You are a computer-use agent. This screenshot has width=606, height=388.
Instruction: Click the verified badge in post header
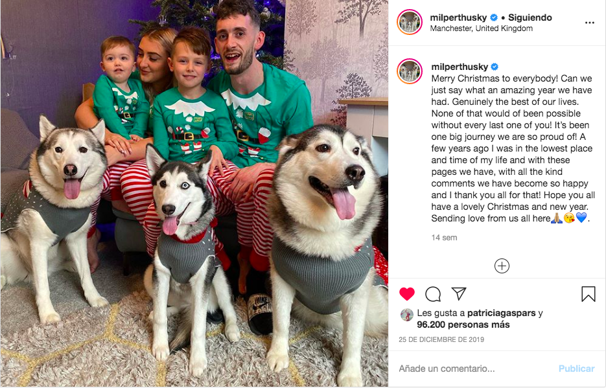click(x=493, y=17)
